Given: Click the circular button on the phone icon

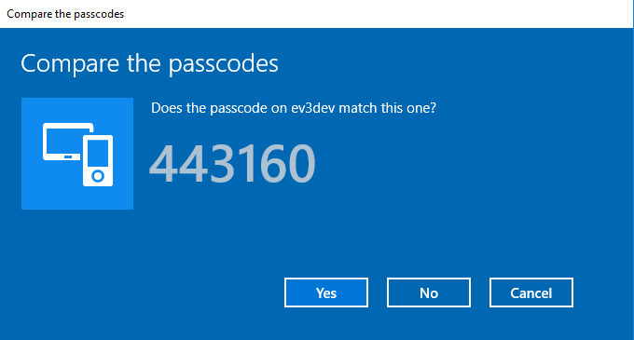Looking at the screenshot, I should pos(98,176).
